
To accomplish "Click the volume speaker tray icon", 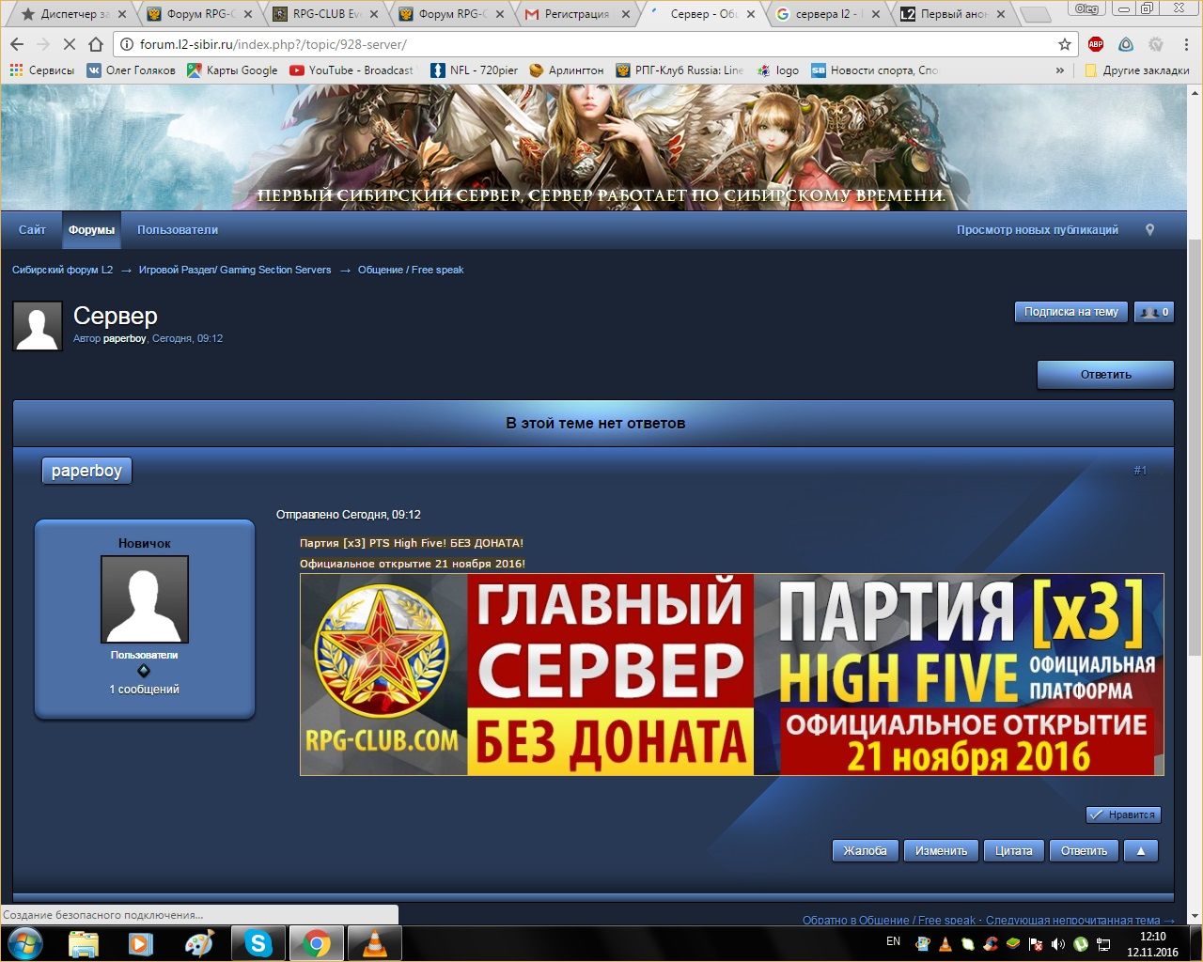I will tap(1057, 944).
